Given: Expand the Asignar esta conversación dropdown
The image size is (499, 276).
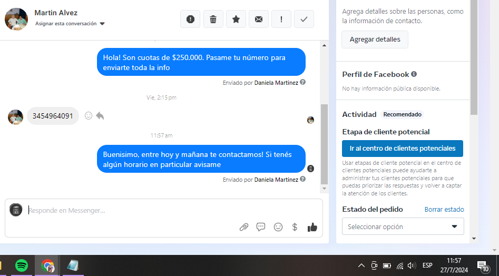Looking at the screenshot, I should [x=102, y=24].
